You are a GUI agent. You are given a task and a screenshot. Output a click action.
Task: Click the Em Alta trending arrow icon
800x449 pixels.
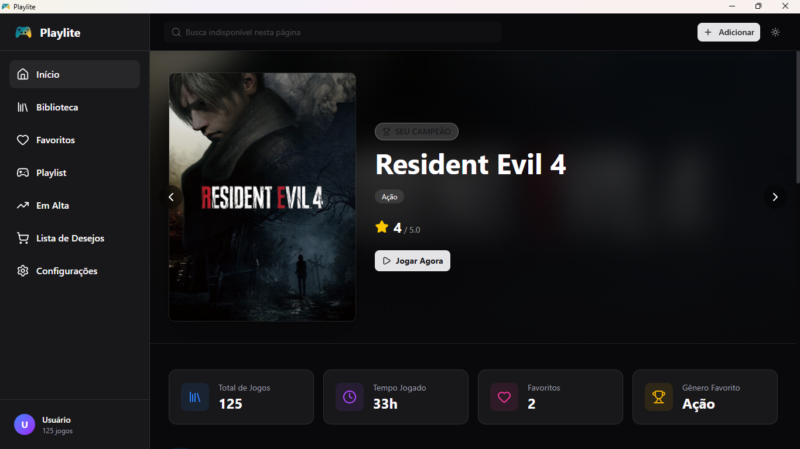click(x=23, y=205)
